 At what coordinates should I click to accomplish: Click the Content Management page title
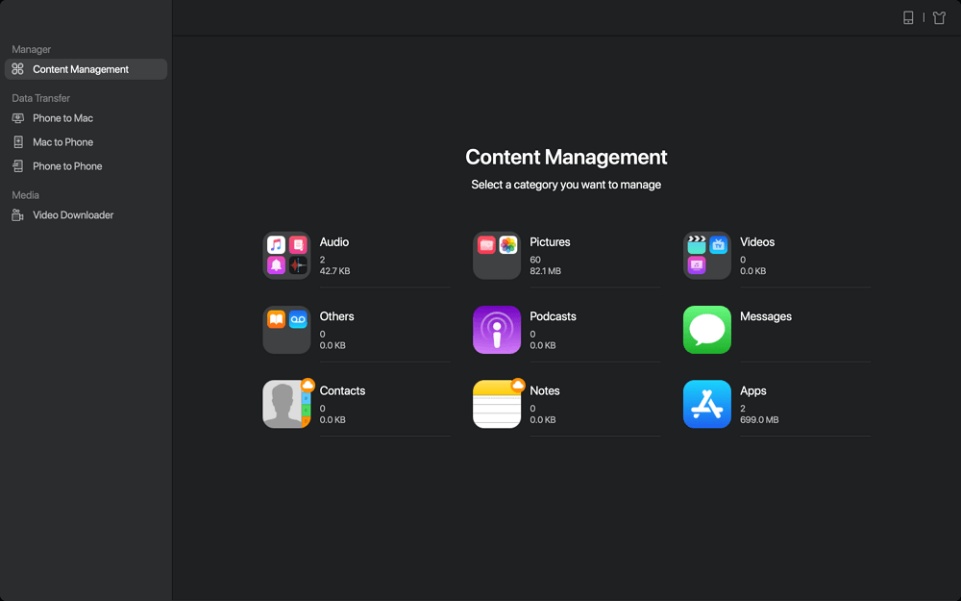[566, 157]
